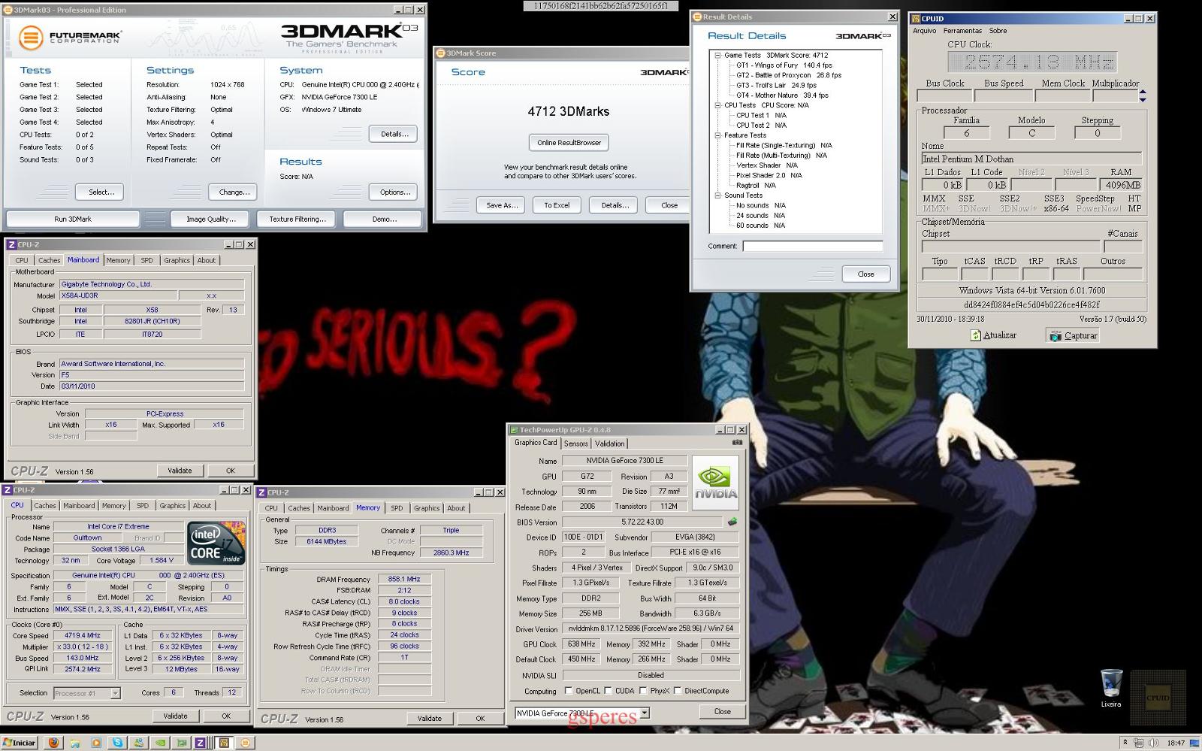Open Skype from the taskbar
This screenshot has width=1202, height=751.
pos(118,743)
